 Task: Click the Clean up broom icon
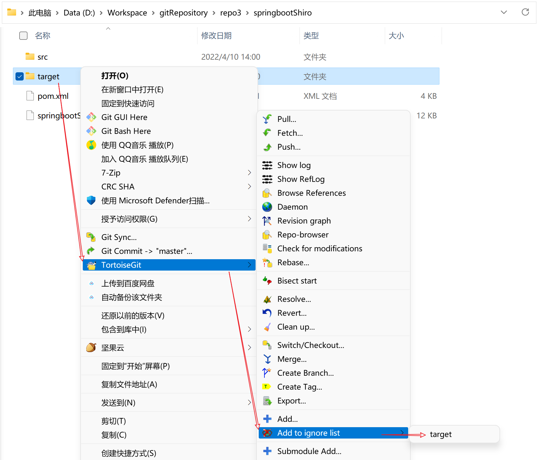click(x=267, y=327)
